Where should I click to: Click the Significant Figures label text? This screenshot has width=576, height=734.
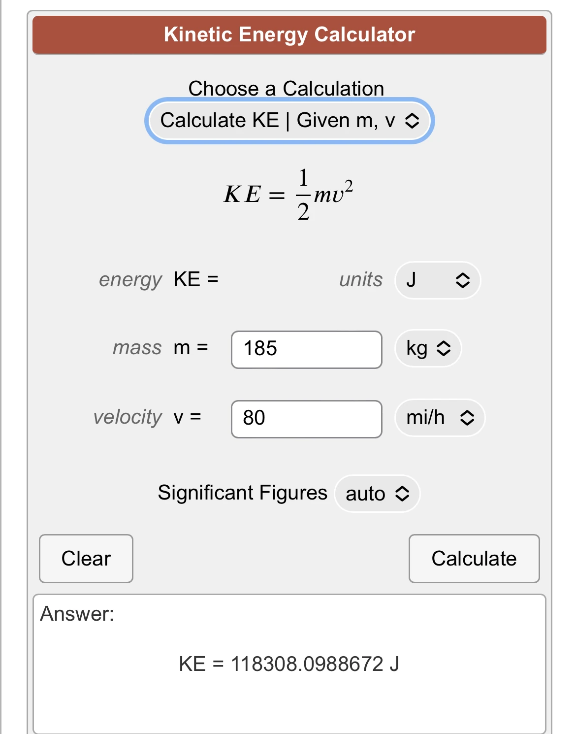point(242,493)
